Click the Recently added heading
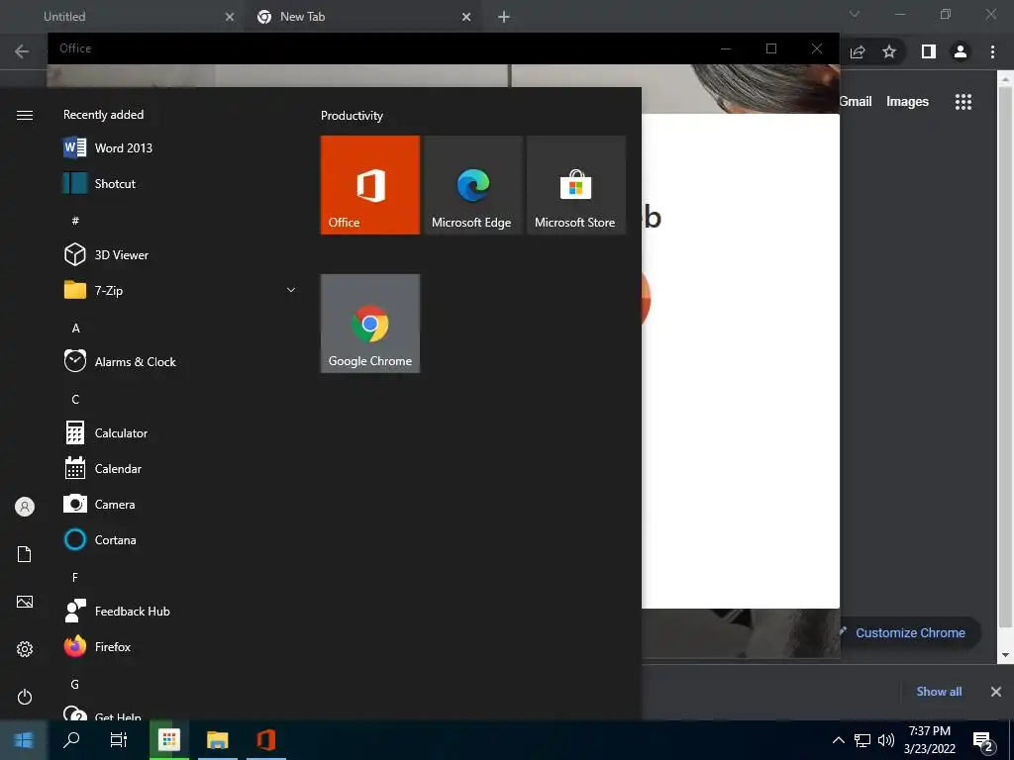The height and width of the screenshot is (760, 1014). (103, 115)
